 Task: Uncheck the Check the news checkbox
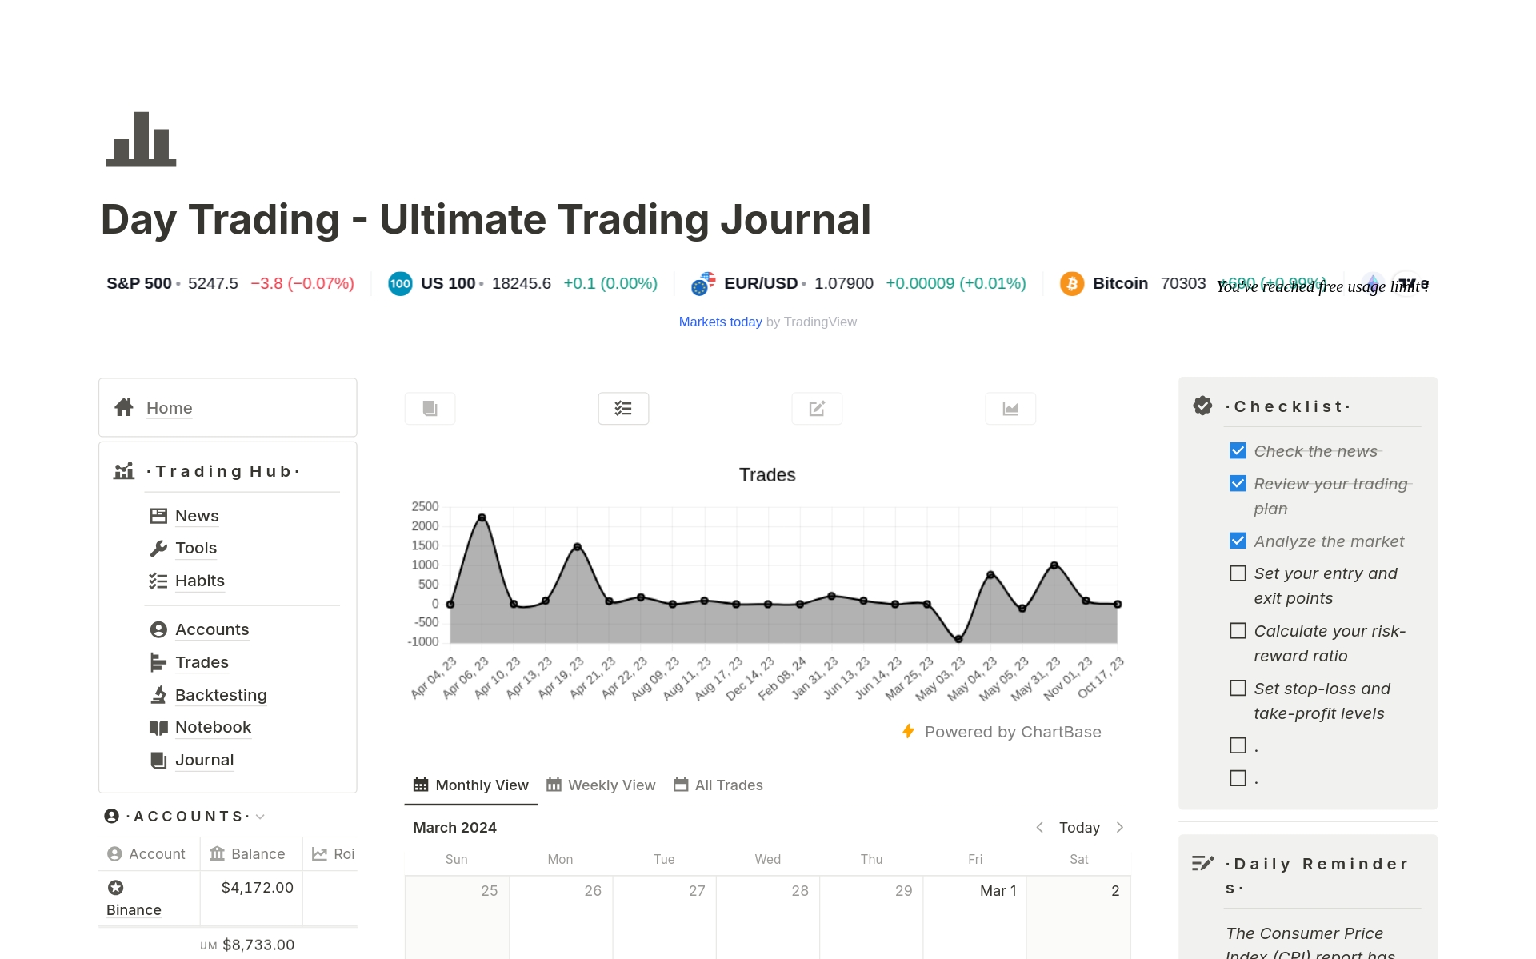click(x=1238, y=451)
